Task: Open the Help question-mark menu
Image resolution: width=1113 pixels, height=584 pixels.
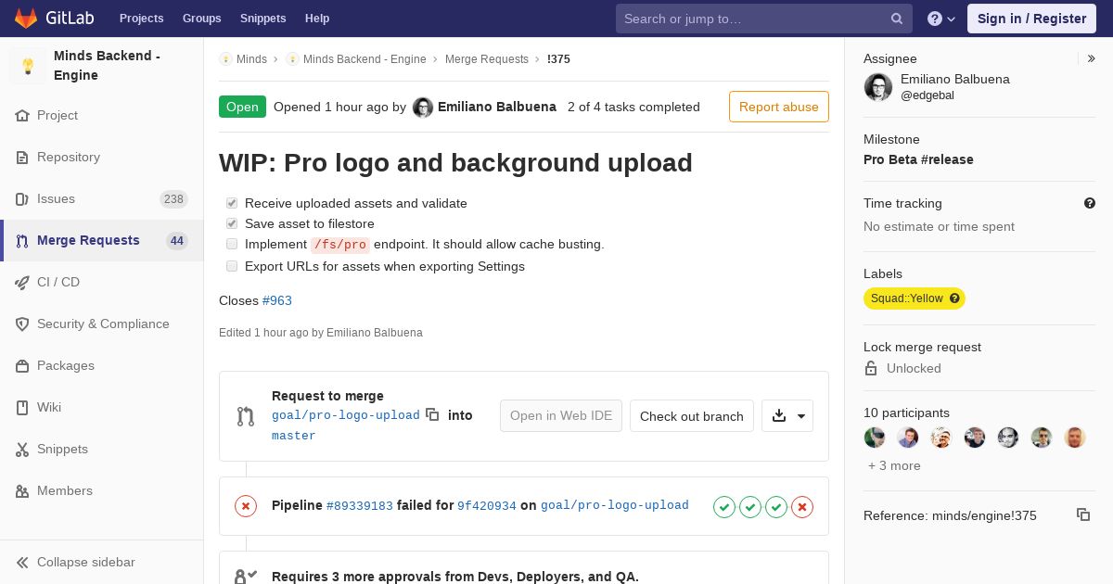Action: pos(941,19)
